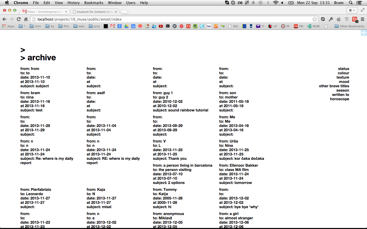The width and height of the screenshot is (367, 229).
Task: Open the Hacker News bookmark
Action: 209,26
